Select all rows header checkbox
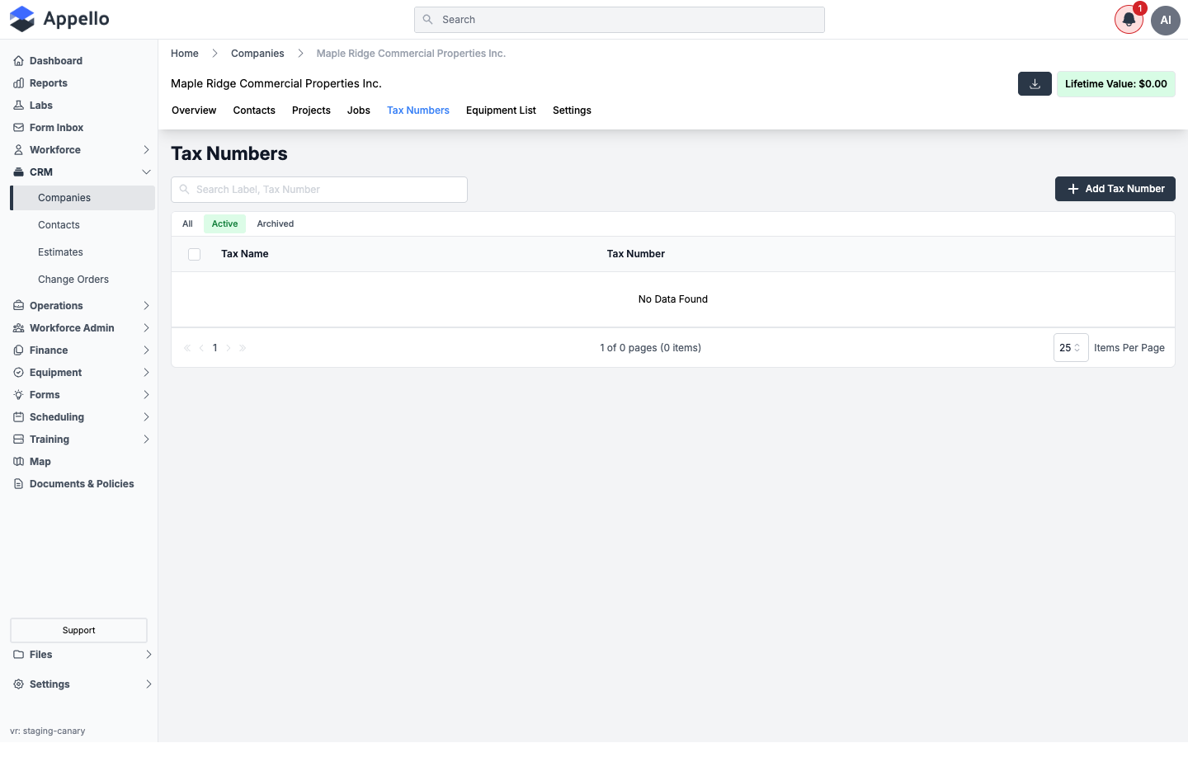The width and height of the screenshot is (1188, 757). 195,255
